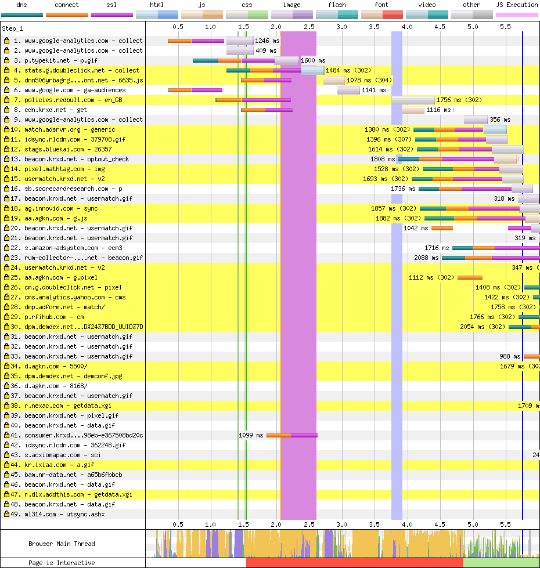Click the p.rfihub.com cm request label

tap(54, 317)
